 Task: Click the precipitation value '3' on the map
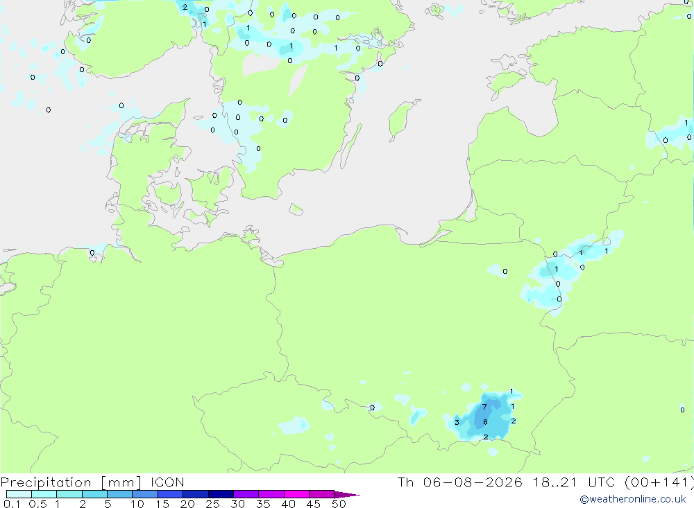point(457,422)
